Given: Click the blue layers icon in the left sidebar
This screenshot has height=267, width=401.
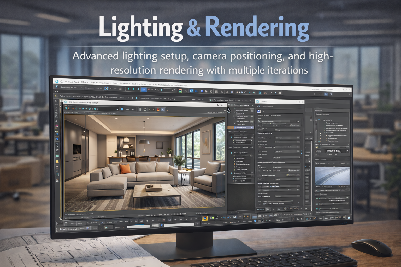Looking at the screenshot, I should click(x=58, y=139).
